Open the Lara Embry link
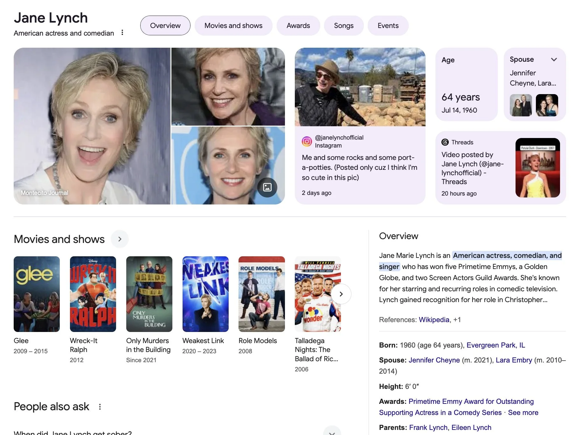 pos(514,360)
